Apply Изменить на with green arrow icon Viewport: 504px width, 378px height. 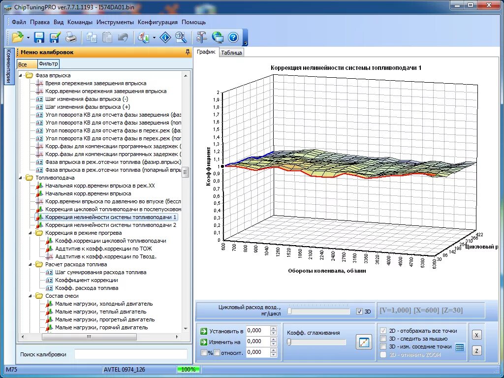[203, 342]
